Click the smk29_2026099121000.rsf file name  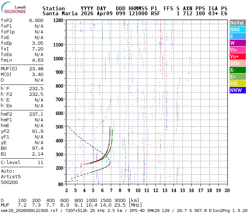[29, 211]
